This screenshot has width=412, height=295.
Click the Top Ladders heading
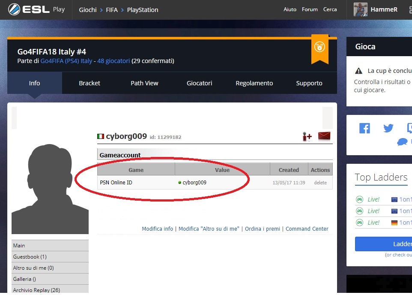pyautogui.click(x=381, y=178)
